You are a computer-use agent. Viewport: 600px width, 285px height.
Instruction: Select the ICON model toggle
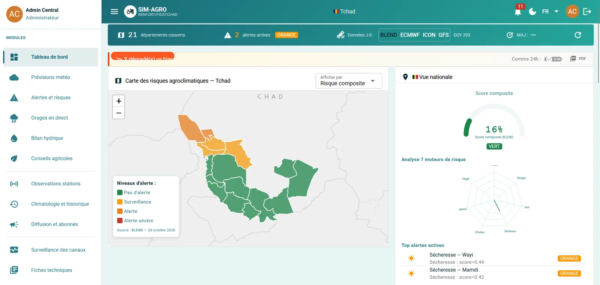429,35
